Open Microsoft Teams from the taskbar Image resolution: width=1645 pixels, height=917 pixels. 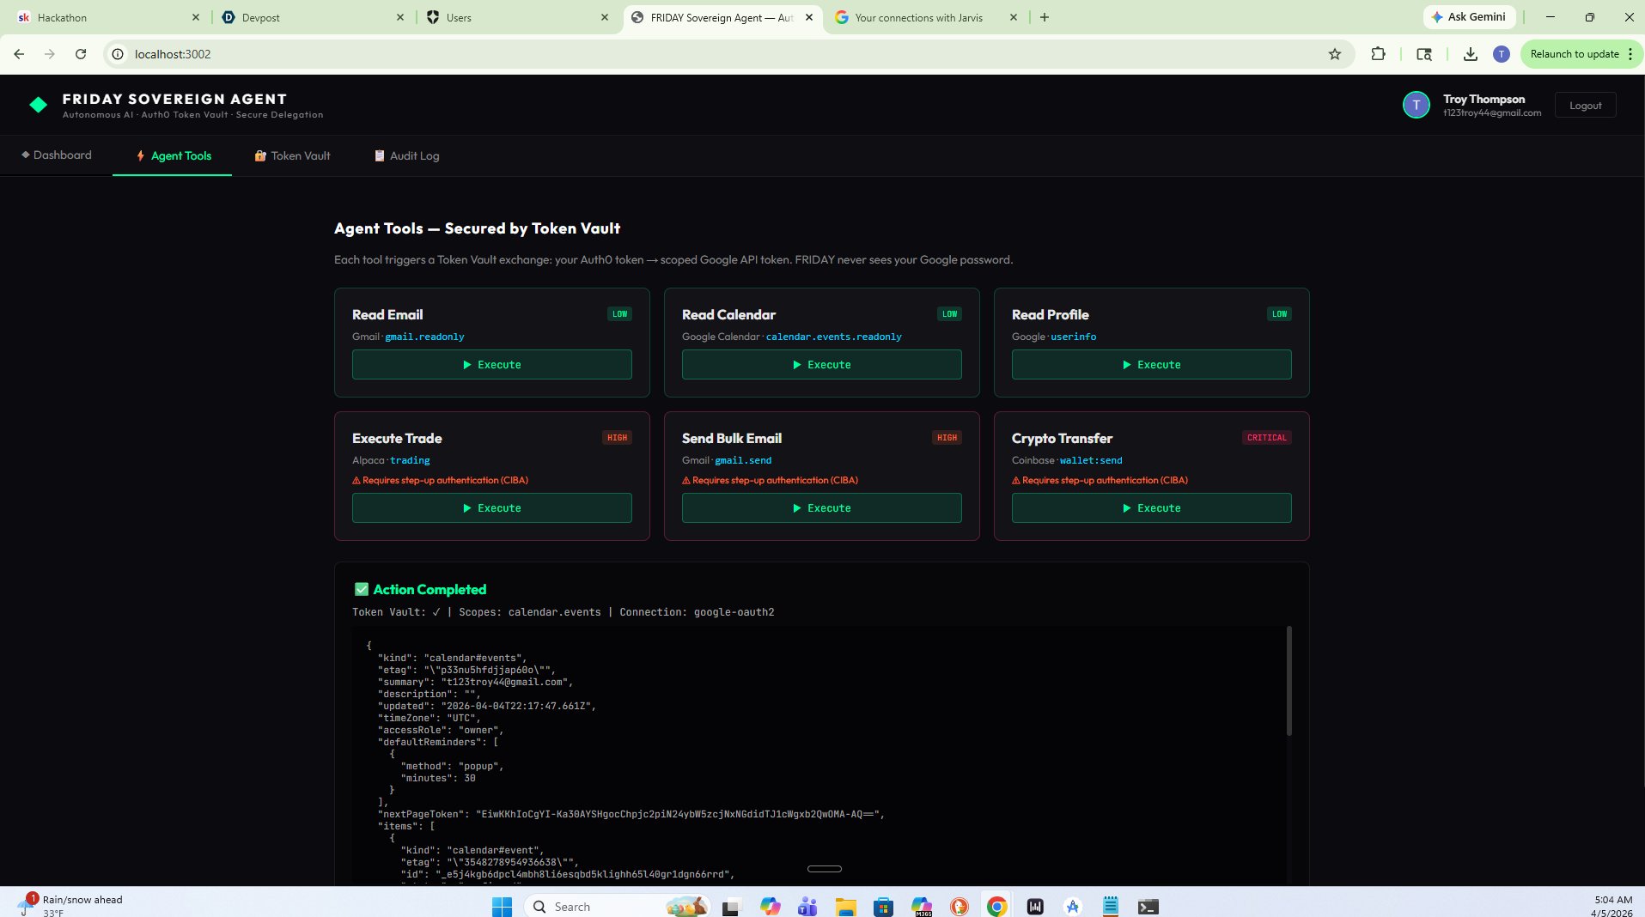coord(807,907)
